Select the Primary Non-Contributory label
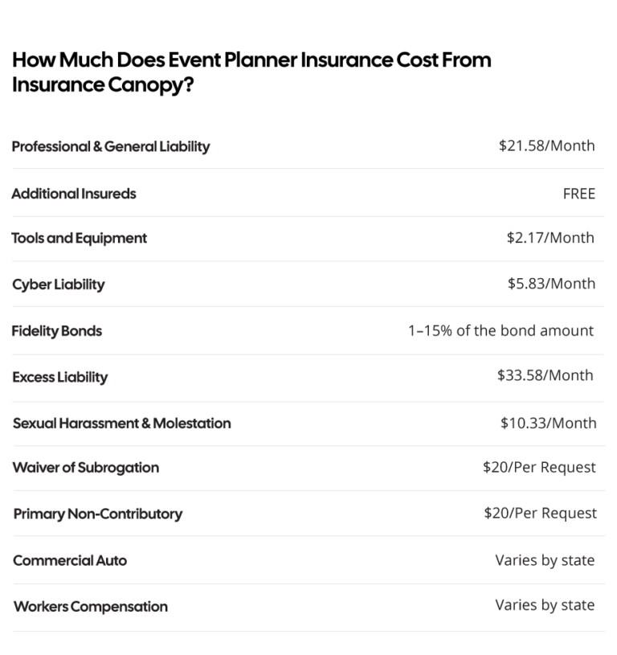 98,514
